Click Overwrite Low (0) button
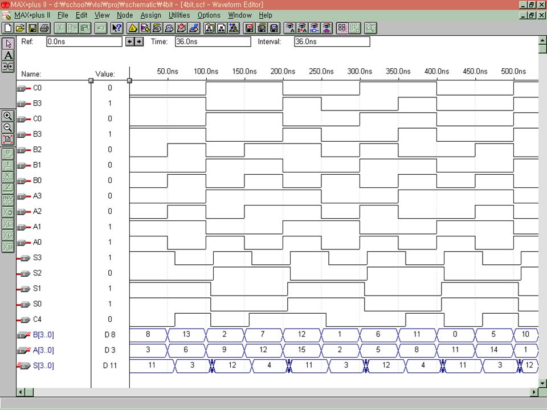This screenshot has width=547, height=410. [8, 154]
